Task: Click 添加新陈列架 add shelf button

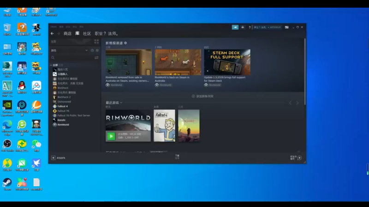Action: (202, 96)
